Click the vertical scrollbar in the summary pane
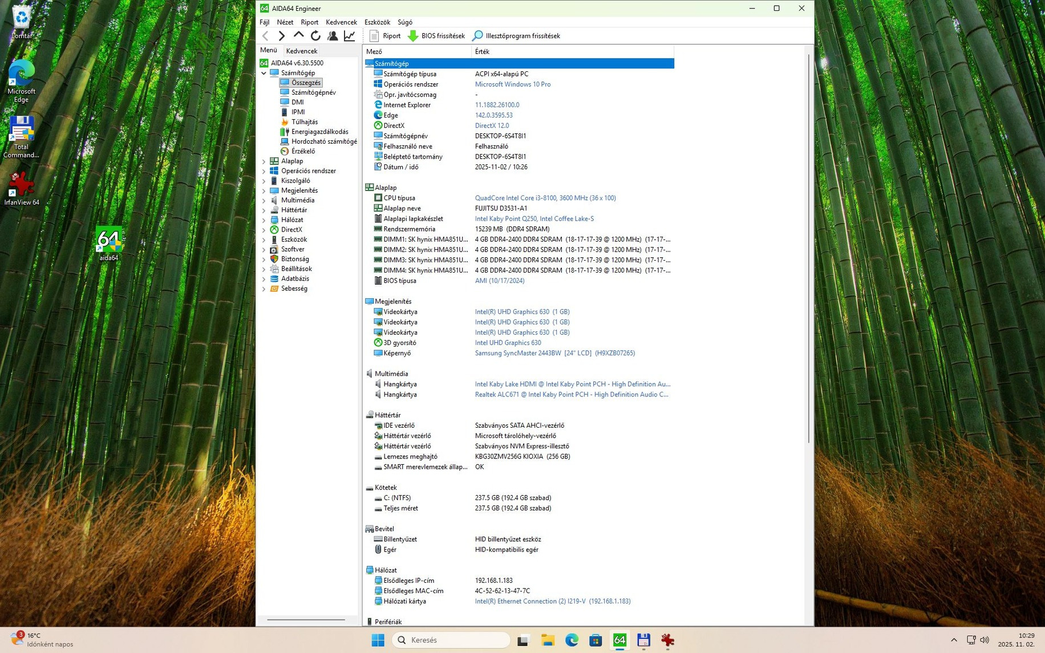Image resolution: width=1045 pixels, height=653 pixels. (809, 248)
